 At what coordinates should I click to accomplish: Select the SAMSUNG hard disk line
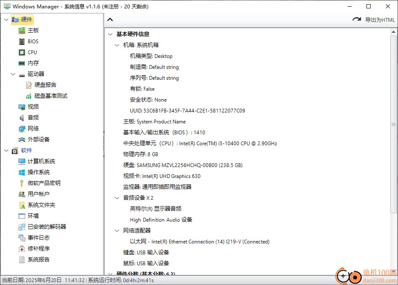click(x=183, y=165)
